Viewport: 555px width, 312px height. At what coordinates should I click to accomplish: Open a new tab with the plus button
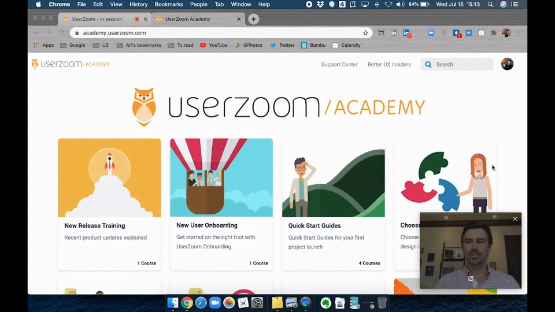point(253,19)
